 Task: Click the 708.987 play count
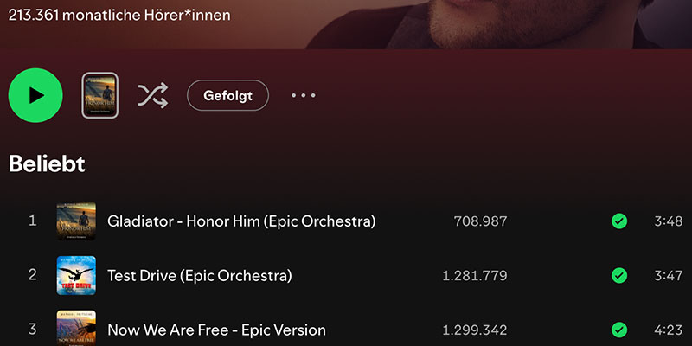[480, 221]
